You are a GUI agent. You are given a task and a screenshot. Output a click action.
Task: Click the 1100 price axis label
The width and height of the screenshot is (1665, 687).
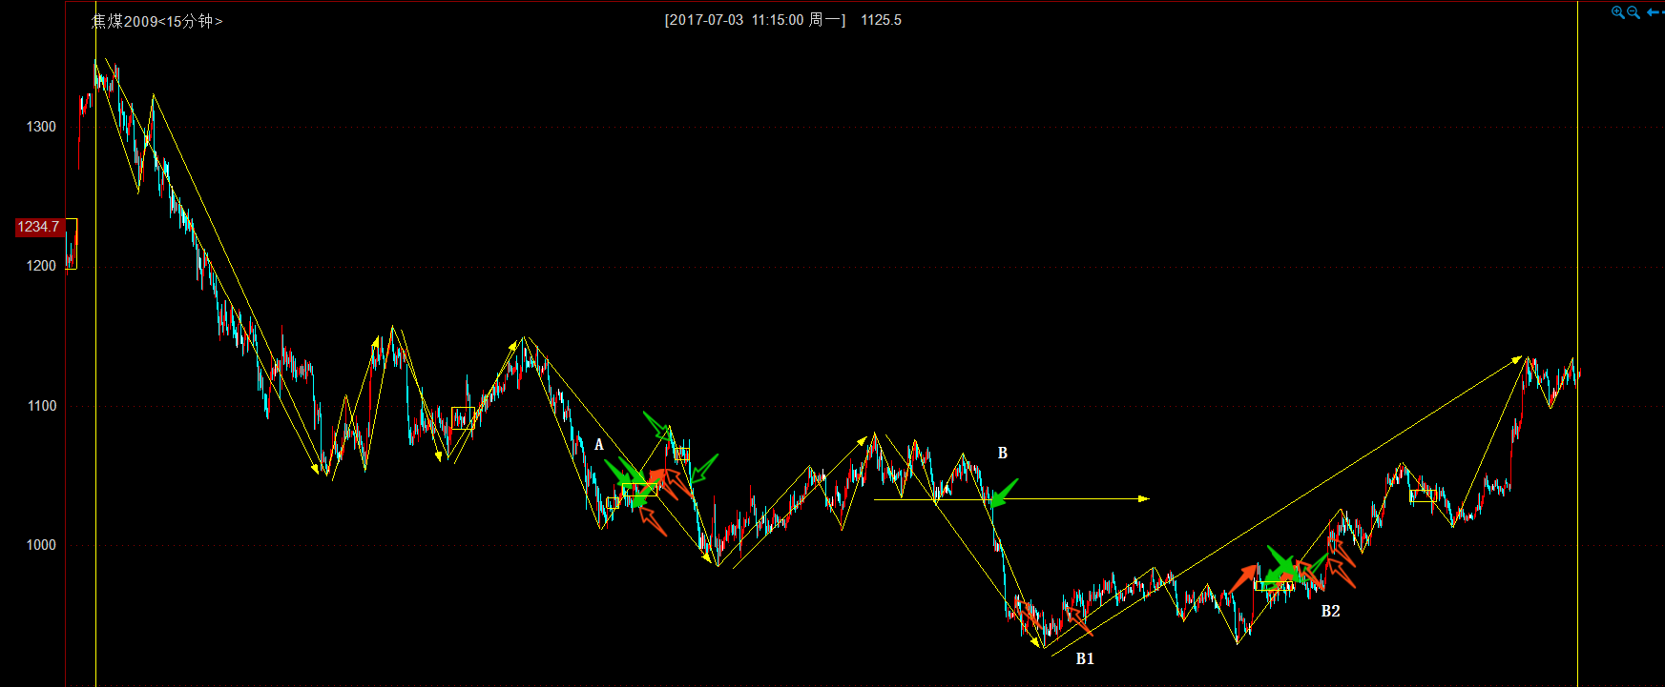[41, 406]
